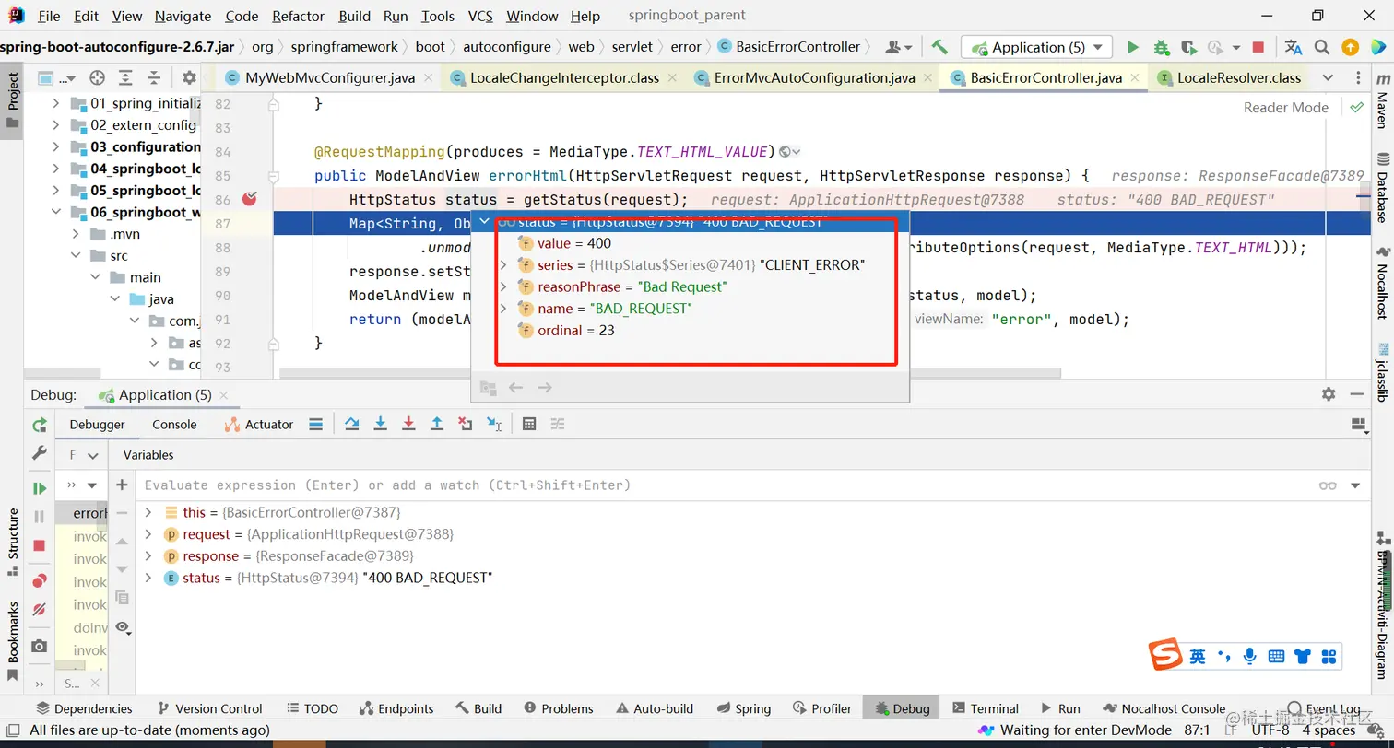Click the Step Into debugger icon
The height and width of the screenshot is (748, 1394).
[380, 424]
